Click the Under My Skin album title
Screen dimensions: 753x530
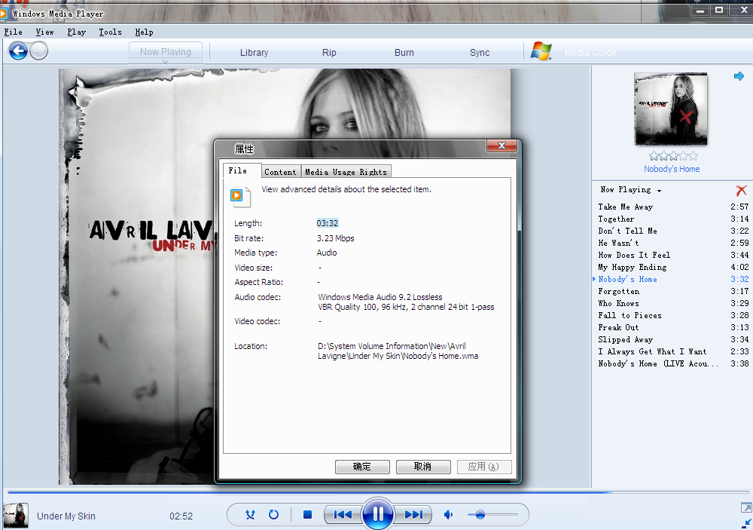pos(66,516)
